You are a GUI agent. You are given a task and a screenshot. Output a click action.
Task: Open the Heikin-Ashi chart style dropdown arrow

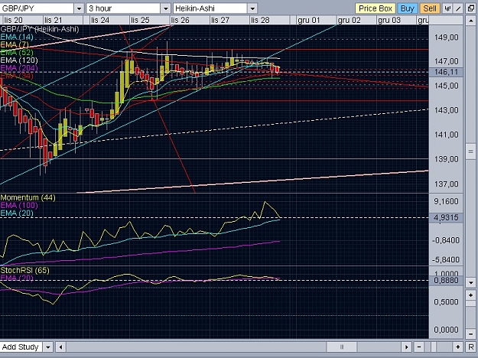point(252,8)
